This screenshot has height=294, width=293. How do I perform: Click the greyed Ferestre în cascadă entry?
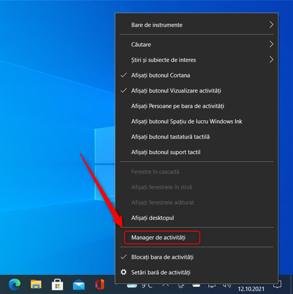click(196, 172)
